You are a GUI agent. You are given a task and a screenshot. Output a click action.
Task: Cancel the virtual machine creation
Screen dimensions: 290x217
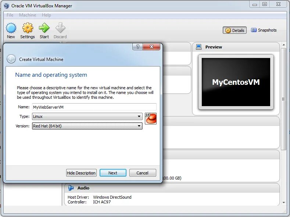143,173
